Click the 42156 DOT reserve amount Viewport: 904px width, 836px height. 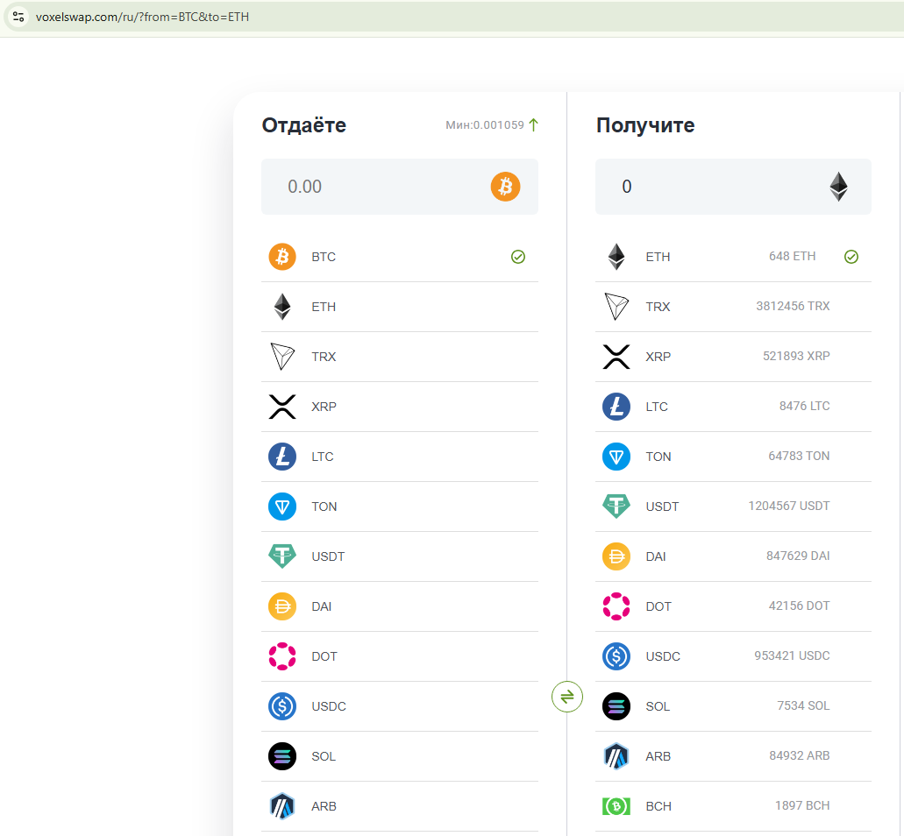coord(799,606)
